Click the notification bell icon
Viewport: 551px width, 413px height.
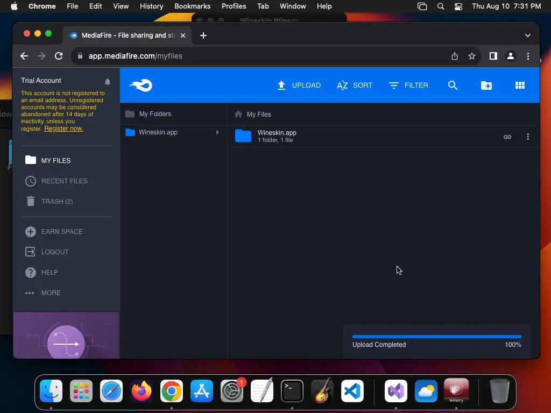pyautogui.click(x=108, y=82)
